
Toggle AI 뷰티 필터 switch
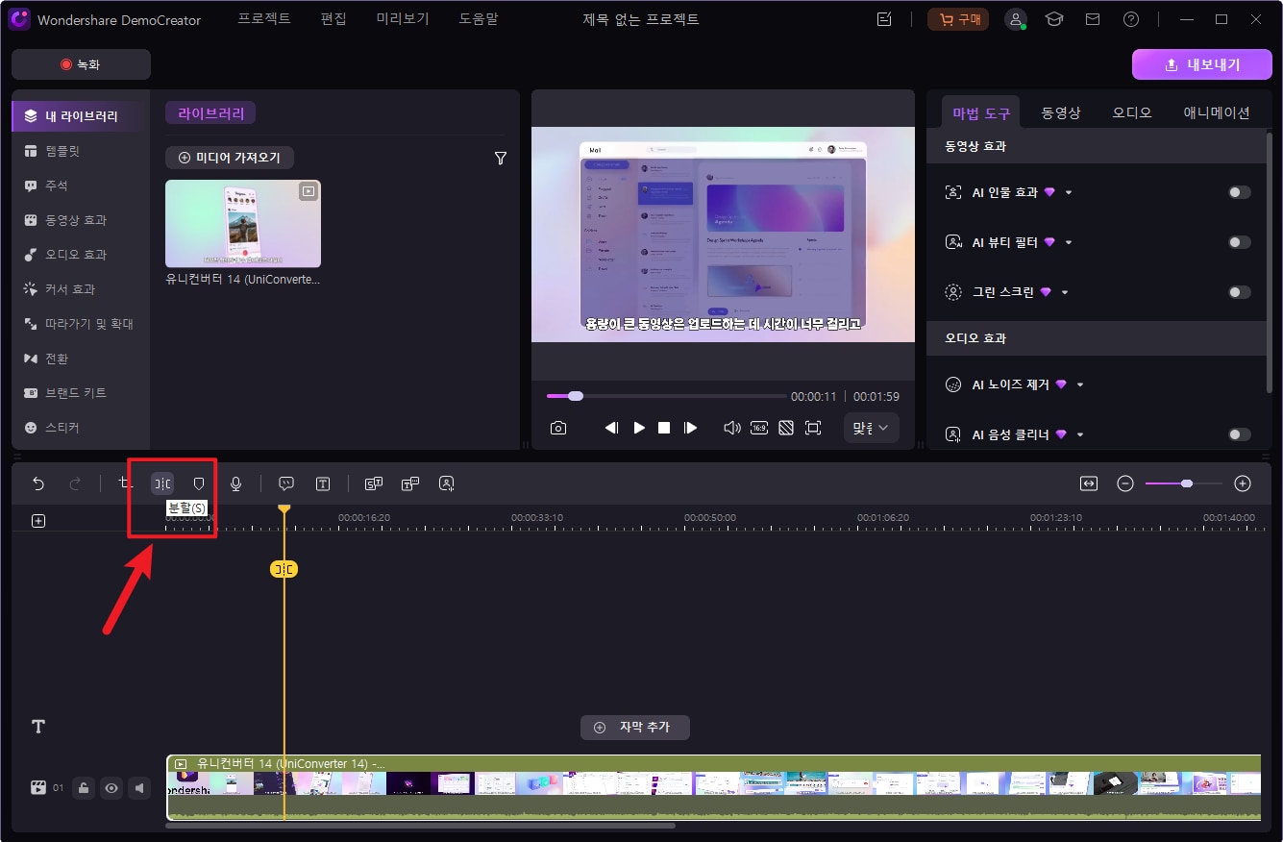coord(1240,242)
